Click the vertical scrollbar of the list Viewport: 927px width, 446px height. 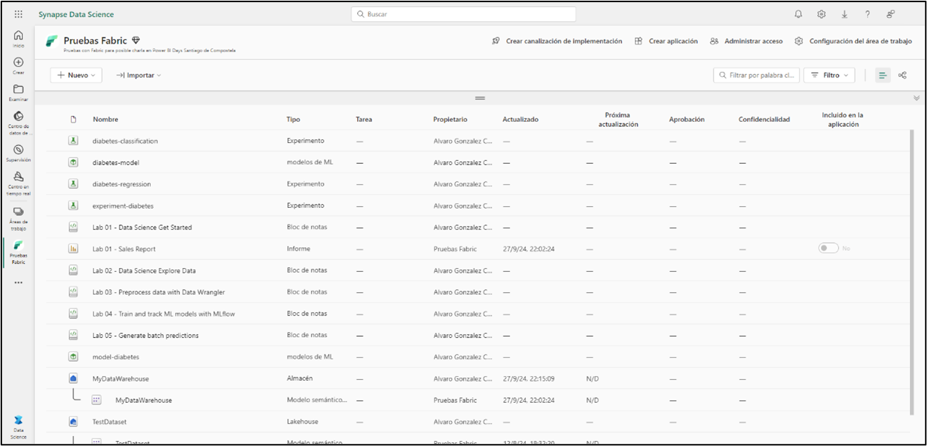pyautogui.click(x=912, y=272)
